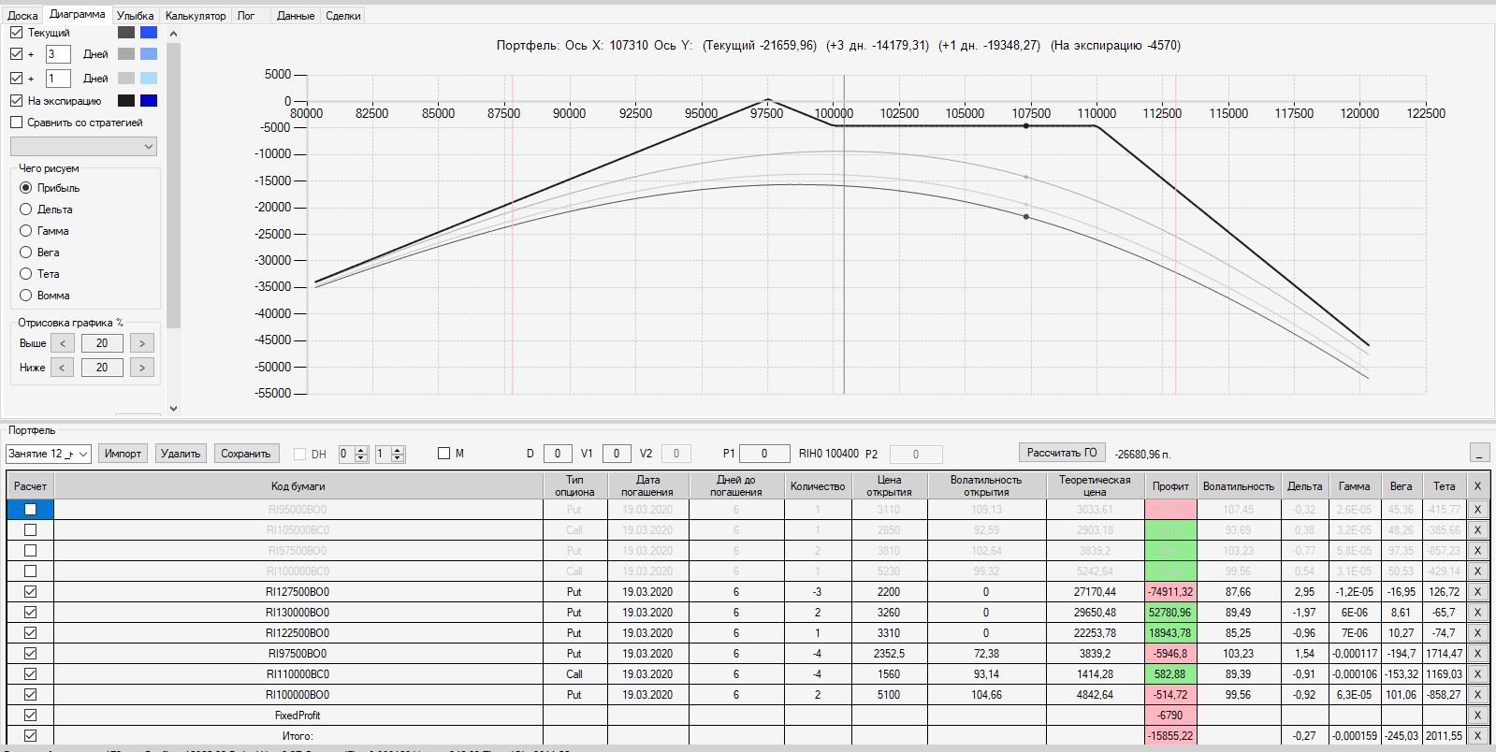
Task: Delete the RI130000BO0 position using its X
Action: (x=1477, y=613)
